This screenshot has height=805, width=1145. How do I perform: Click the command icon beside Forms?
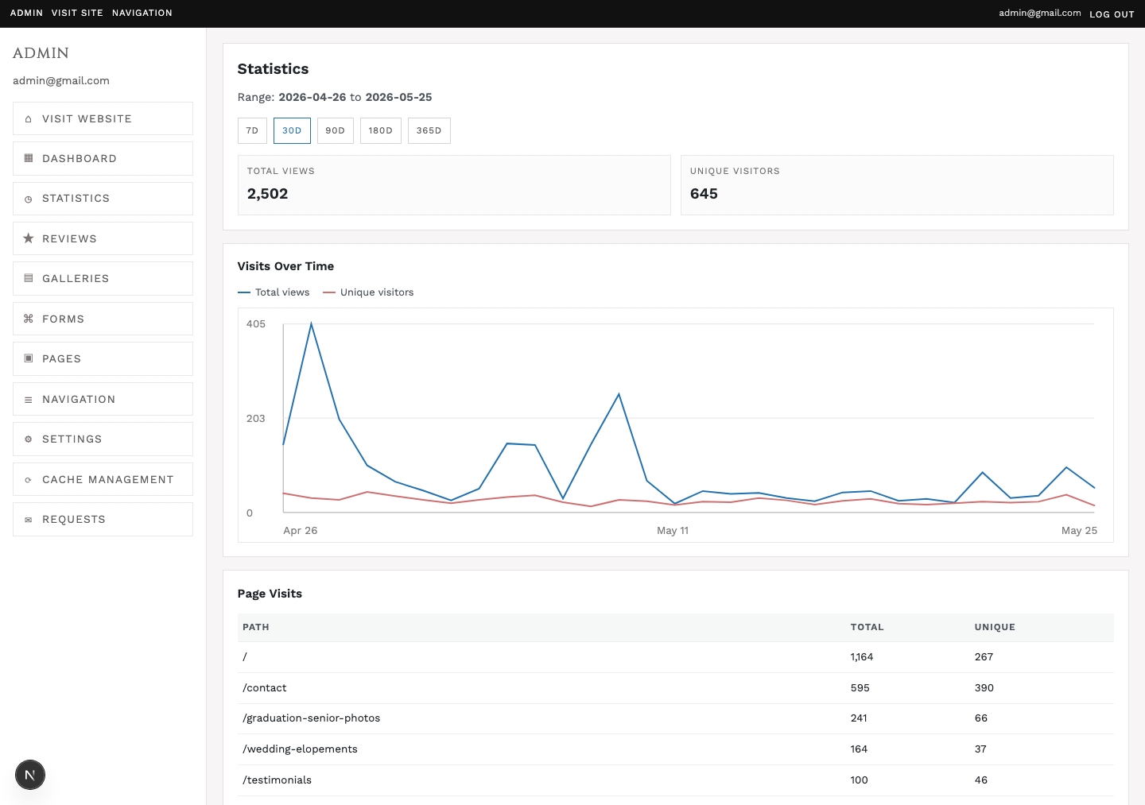coord(29,319)
